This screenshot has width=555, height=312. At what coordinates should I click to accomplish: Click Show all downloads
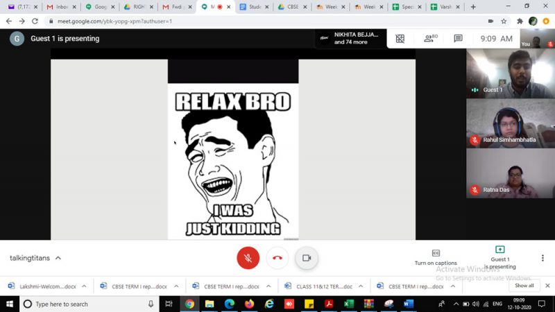(x=524, y=286)
